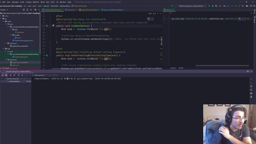This screenshot has width=256, height=144.
Task: Open BookDao in project tree
Action: coord(19,32)
